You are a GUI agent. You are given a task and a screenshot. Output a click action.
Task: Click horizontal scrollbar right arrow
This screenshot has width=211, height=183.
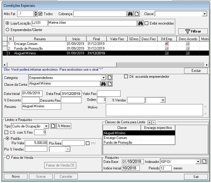pos(207,65)
